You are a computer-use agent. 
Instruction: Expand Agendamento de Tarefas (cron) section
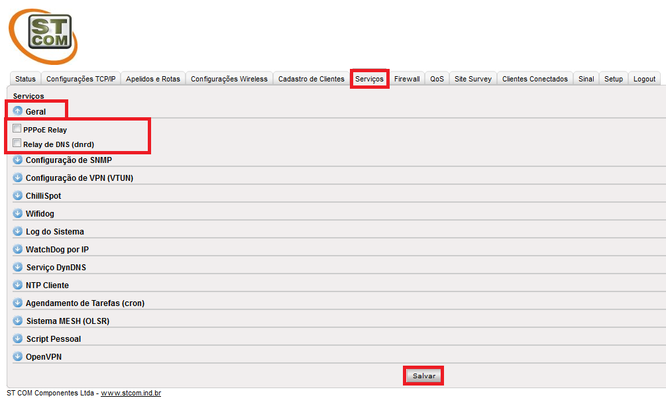(85, 303)
